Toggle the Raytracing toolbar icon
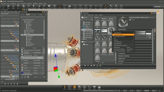 tap(28, 6)
